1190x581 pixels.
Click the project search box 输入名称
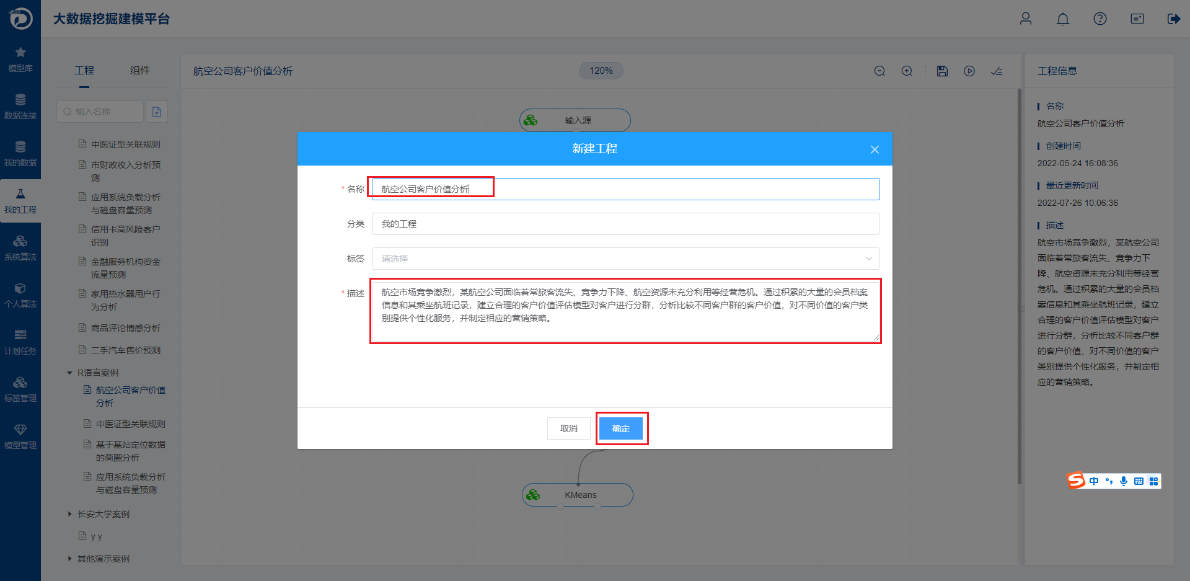point(100,112)
